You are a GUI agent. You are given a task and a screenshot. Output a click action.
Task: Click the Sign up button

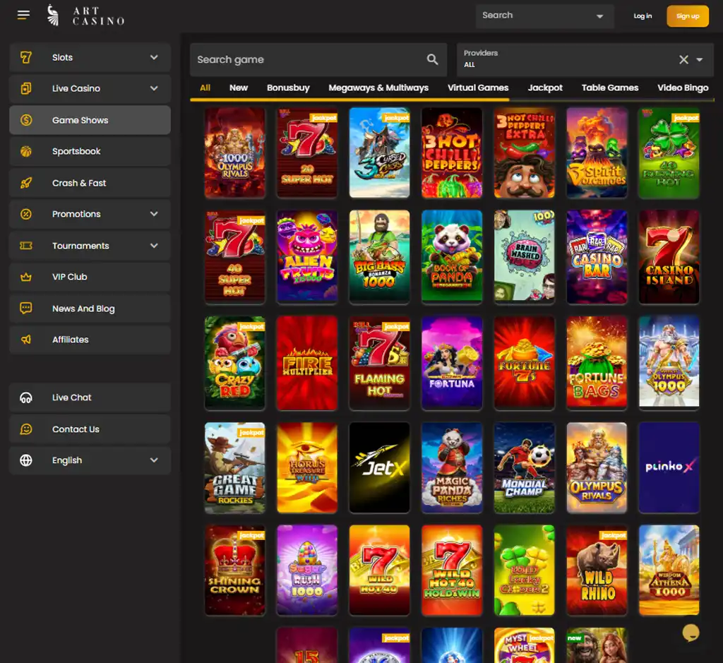pyautogui.click(x=688, y=16)
